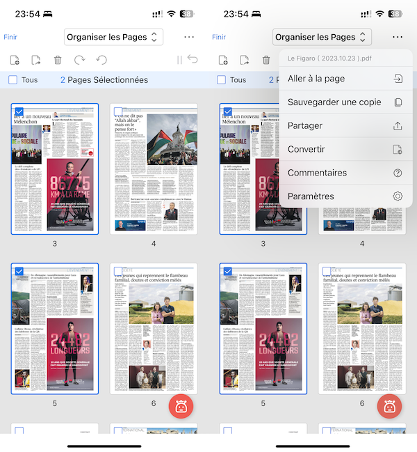Rotate pages clockwise in left screen
Viewport: 417px width, 452px height.
(79, 60)
